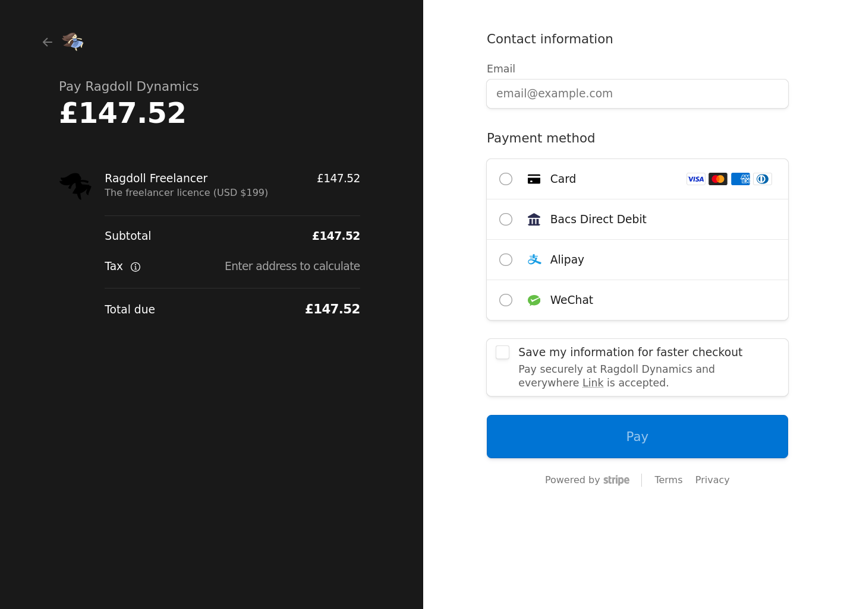Open the Link hyperlink
Image resolution: width=844 pixels, height=609 pixels.
(x=593, y=383)
